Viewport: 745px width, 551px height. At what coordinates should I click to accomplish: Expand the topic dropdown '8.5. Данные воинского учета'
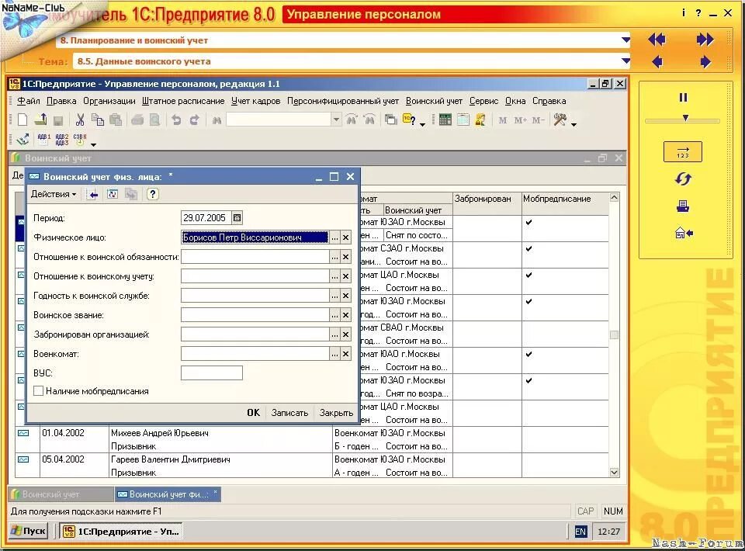pos(625,61)
